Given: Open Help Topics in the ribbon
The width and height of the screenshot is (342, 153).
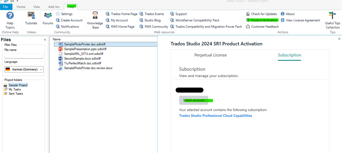Looking at the screenshot, I should [x=10, y=20].
